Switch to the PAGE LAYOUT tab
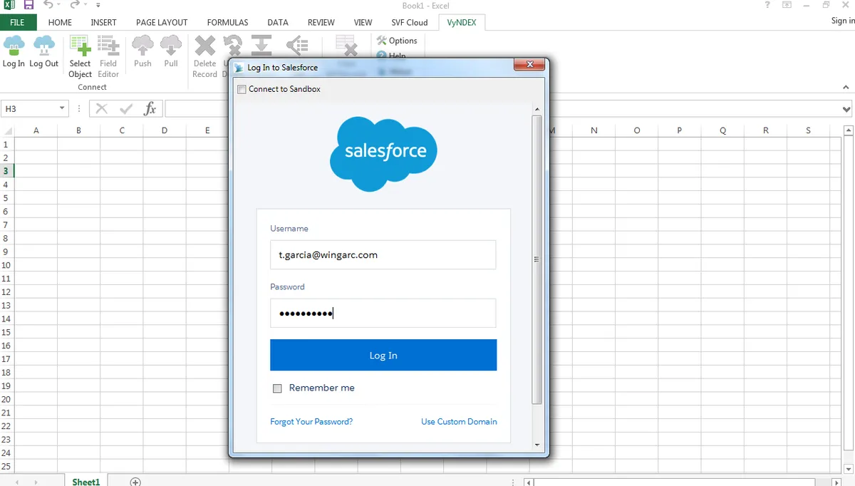855x486 pixels. (162, 22)
